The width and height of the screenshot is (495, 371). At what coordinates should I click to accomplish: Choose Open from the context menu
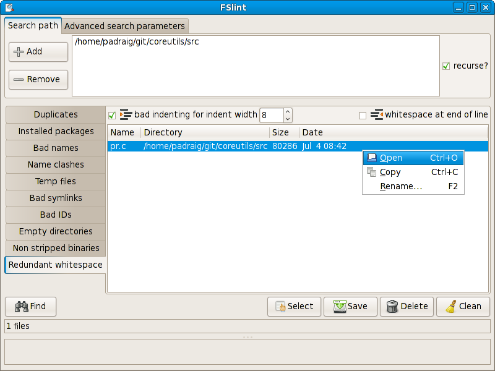pos(413,158)
